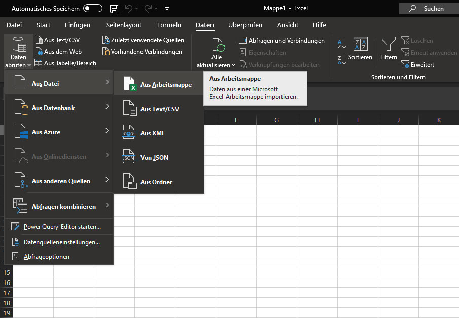Click the Aus Tabelle/Bereich icon

point(39,63)
